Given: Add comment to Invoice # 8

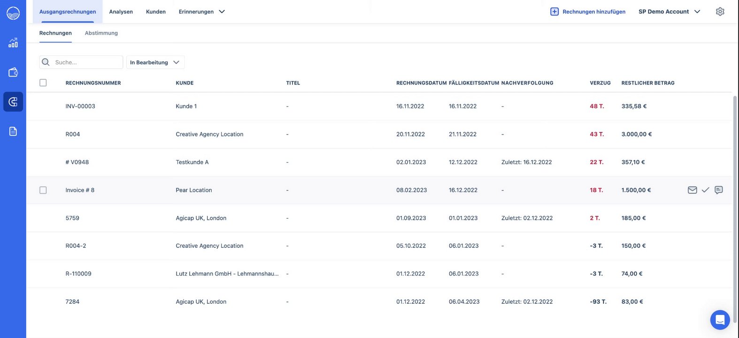Looking at the screenshot, I should click(x=718, y=190).
